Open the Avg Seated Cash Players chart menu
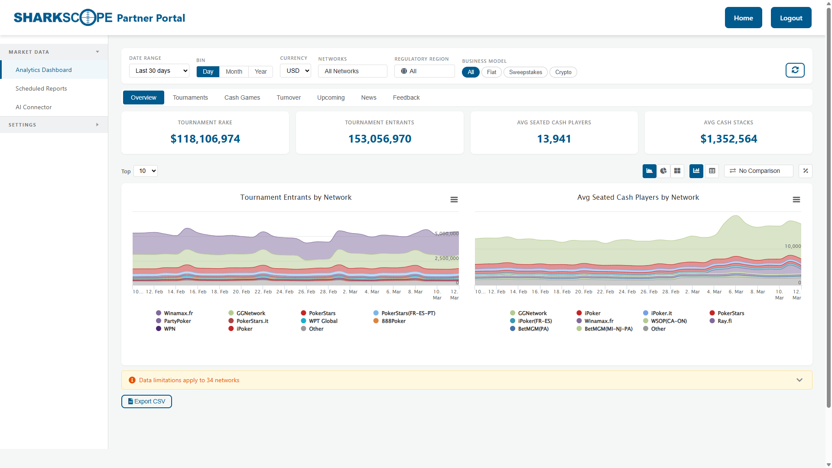The image size is (832, 468). [x=796, y=200]
